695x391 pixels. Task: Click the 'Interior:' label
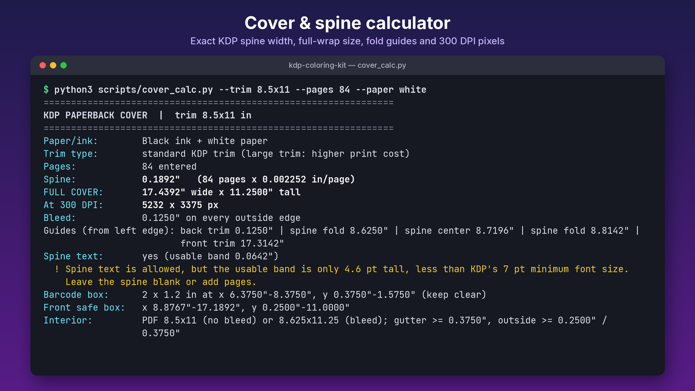click(68, 321)
